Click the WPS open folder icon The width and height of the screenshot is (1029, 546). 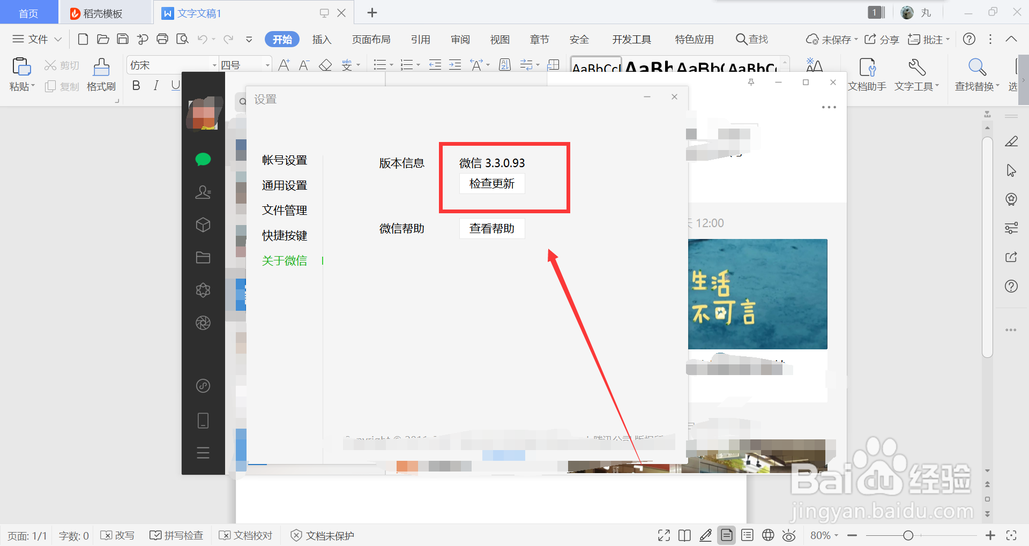(103, 39)
